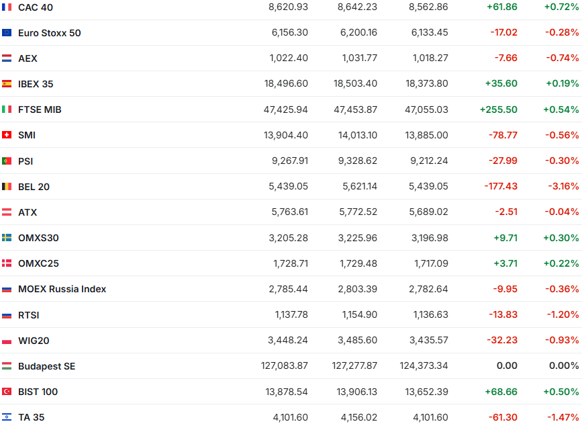Open the CAC 40 index link
Viewport: 582px width, 428px height.
[x=36, y=7]
